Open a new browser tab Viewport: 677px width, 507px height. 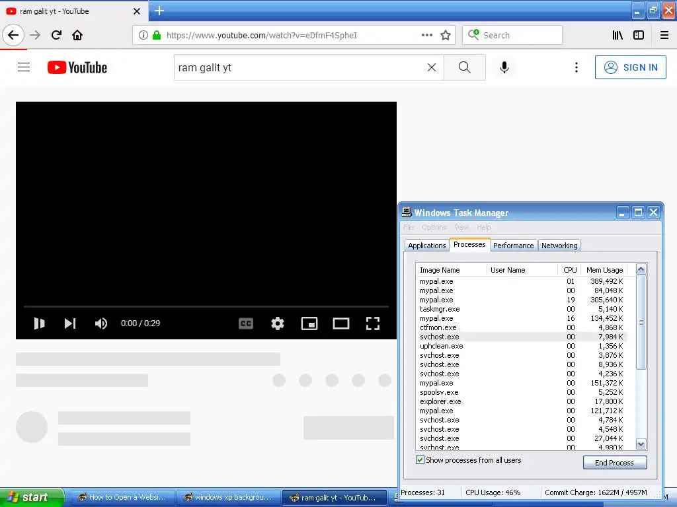[x=159, y=11]
